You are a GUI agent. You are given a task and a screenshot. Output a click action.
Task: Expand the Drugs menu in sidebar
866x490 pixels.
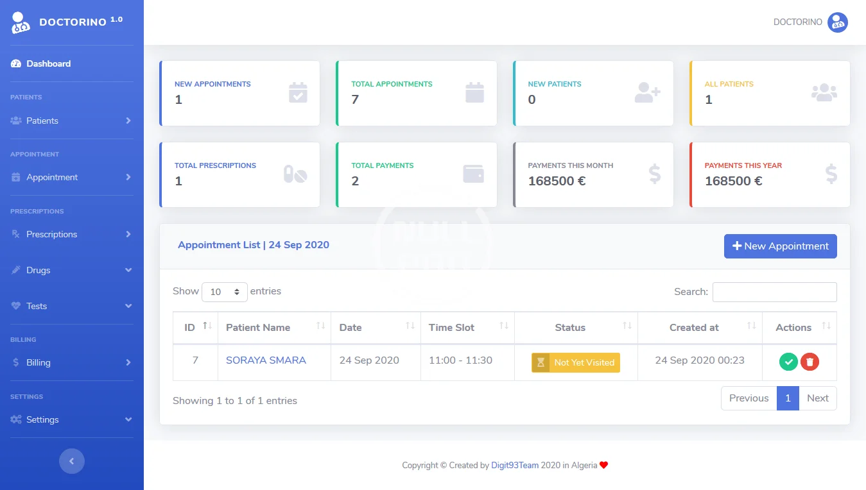pyautogui.click(x=72, y=270)
